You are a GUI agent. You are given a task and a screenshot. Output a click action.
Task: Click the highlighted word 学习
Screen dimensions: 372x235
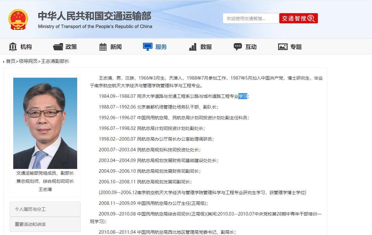[243, 96]
